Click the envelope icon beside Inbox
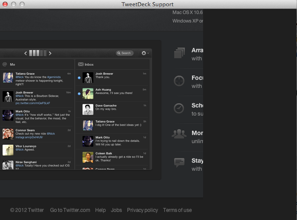The width and height of the screenshot is (297, 220). [x=81, y=65]
